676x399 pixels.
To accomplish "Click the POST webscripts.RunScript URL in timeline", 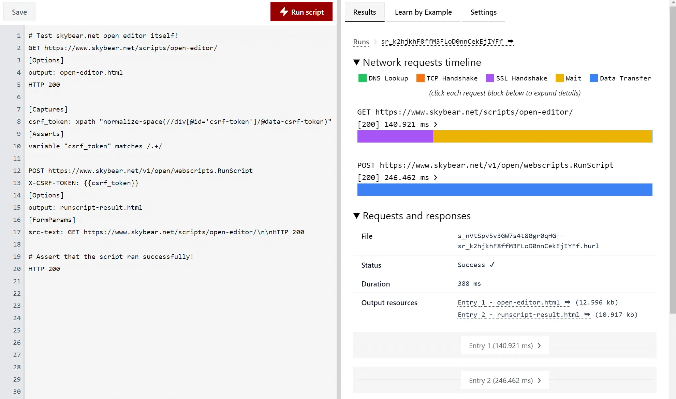I will point(497,165).
